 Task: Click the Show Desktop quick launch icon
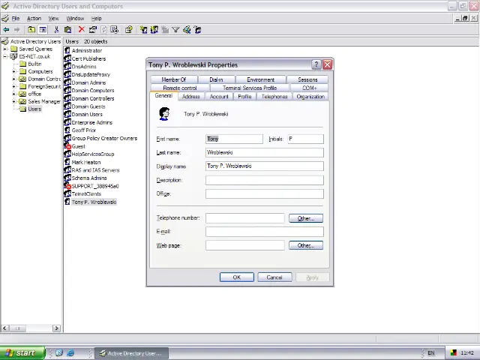click(59, 353)
